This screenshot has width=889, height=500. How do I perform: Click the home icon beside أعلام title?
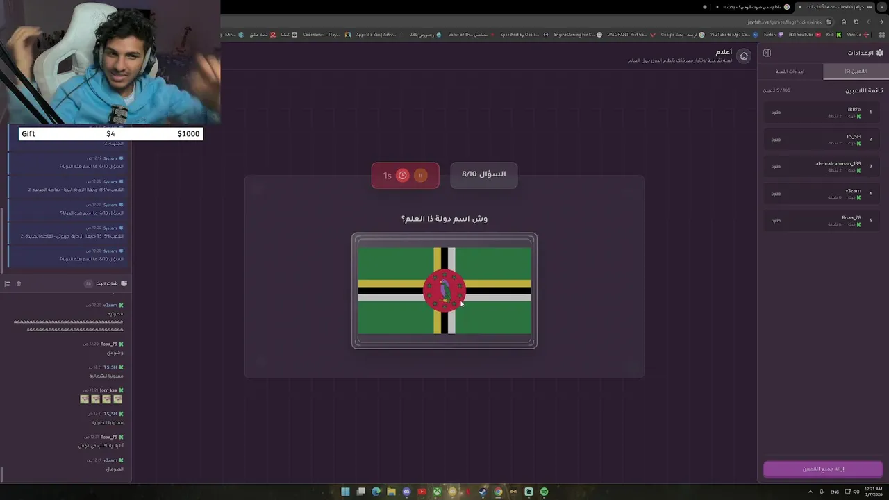[744, 56]
